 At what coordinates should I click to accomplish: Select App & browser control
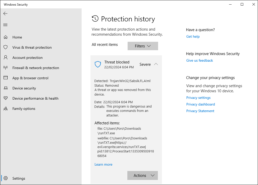point(31,78)
